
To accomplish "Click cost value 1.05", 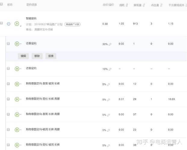I will click(x=121, y=24).
